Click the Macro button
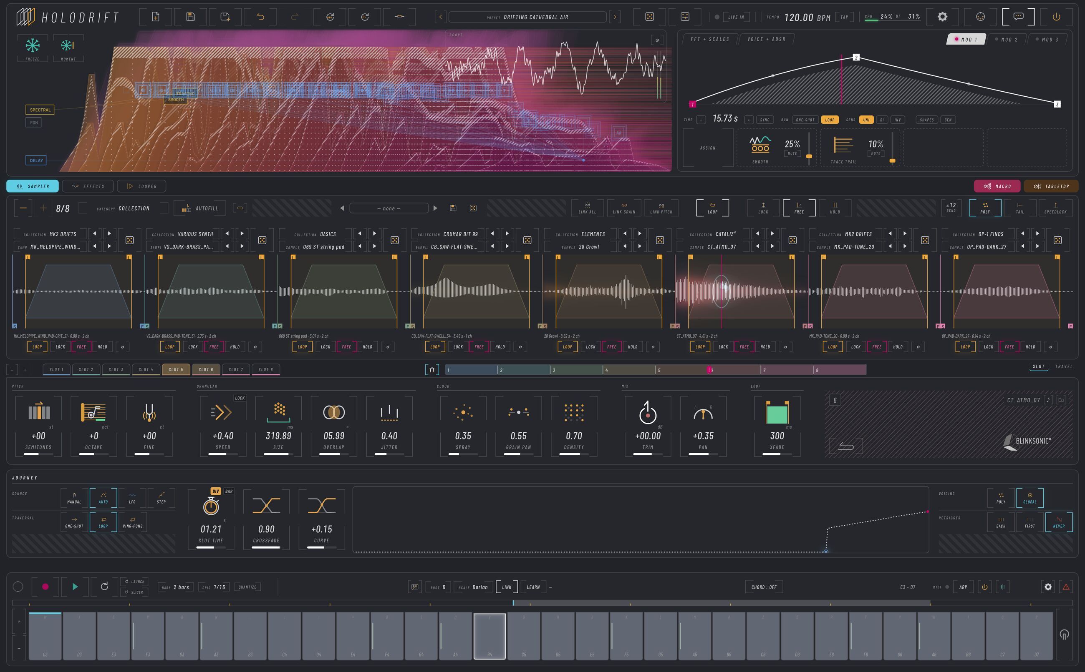1085x672 pixels. [x=997, y=186]
